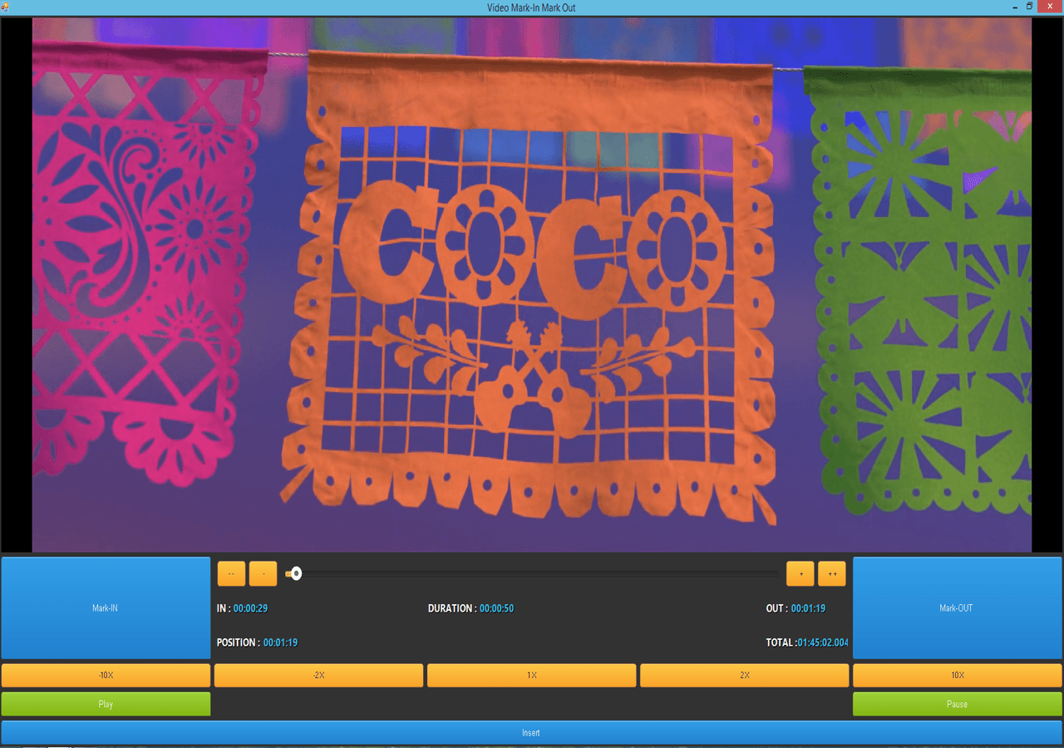This screenshot has height=748, width=1064.
Task: Click the single-plus step forward button
Action: coord(800,573)
